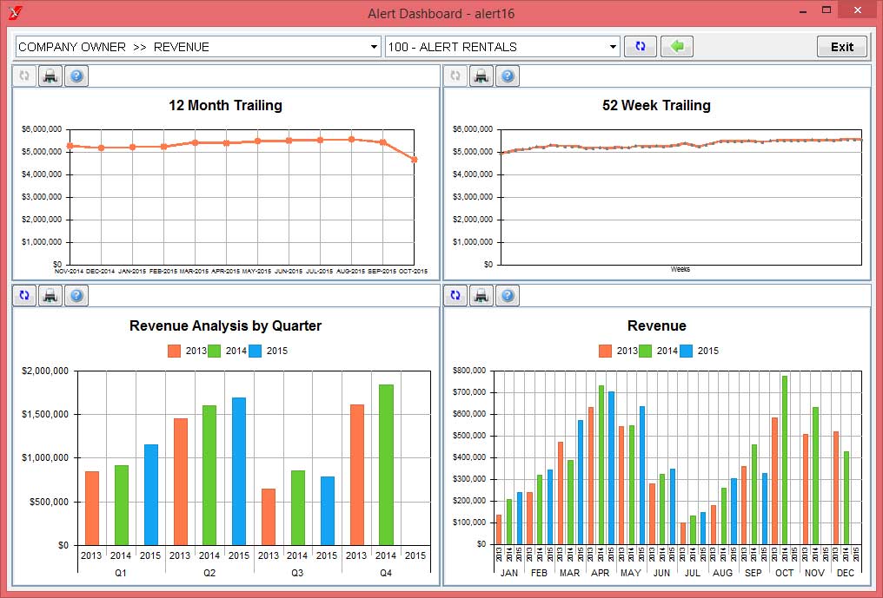Open help for Revenue Analysis by Quarter
Viewport: 883px width, 598px height.
tap(76, 296)
